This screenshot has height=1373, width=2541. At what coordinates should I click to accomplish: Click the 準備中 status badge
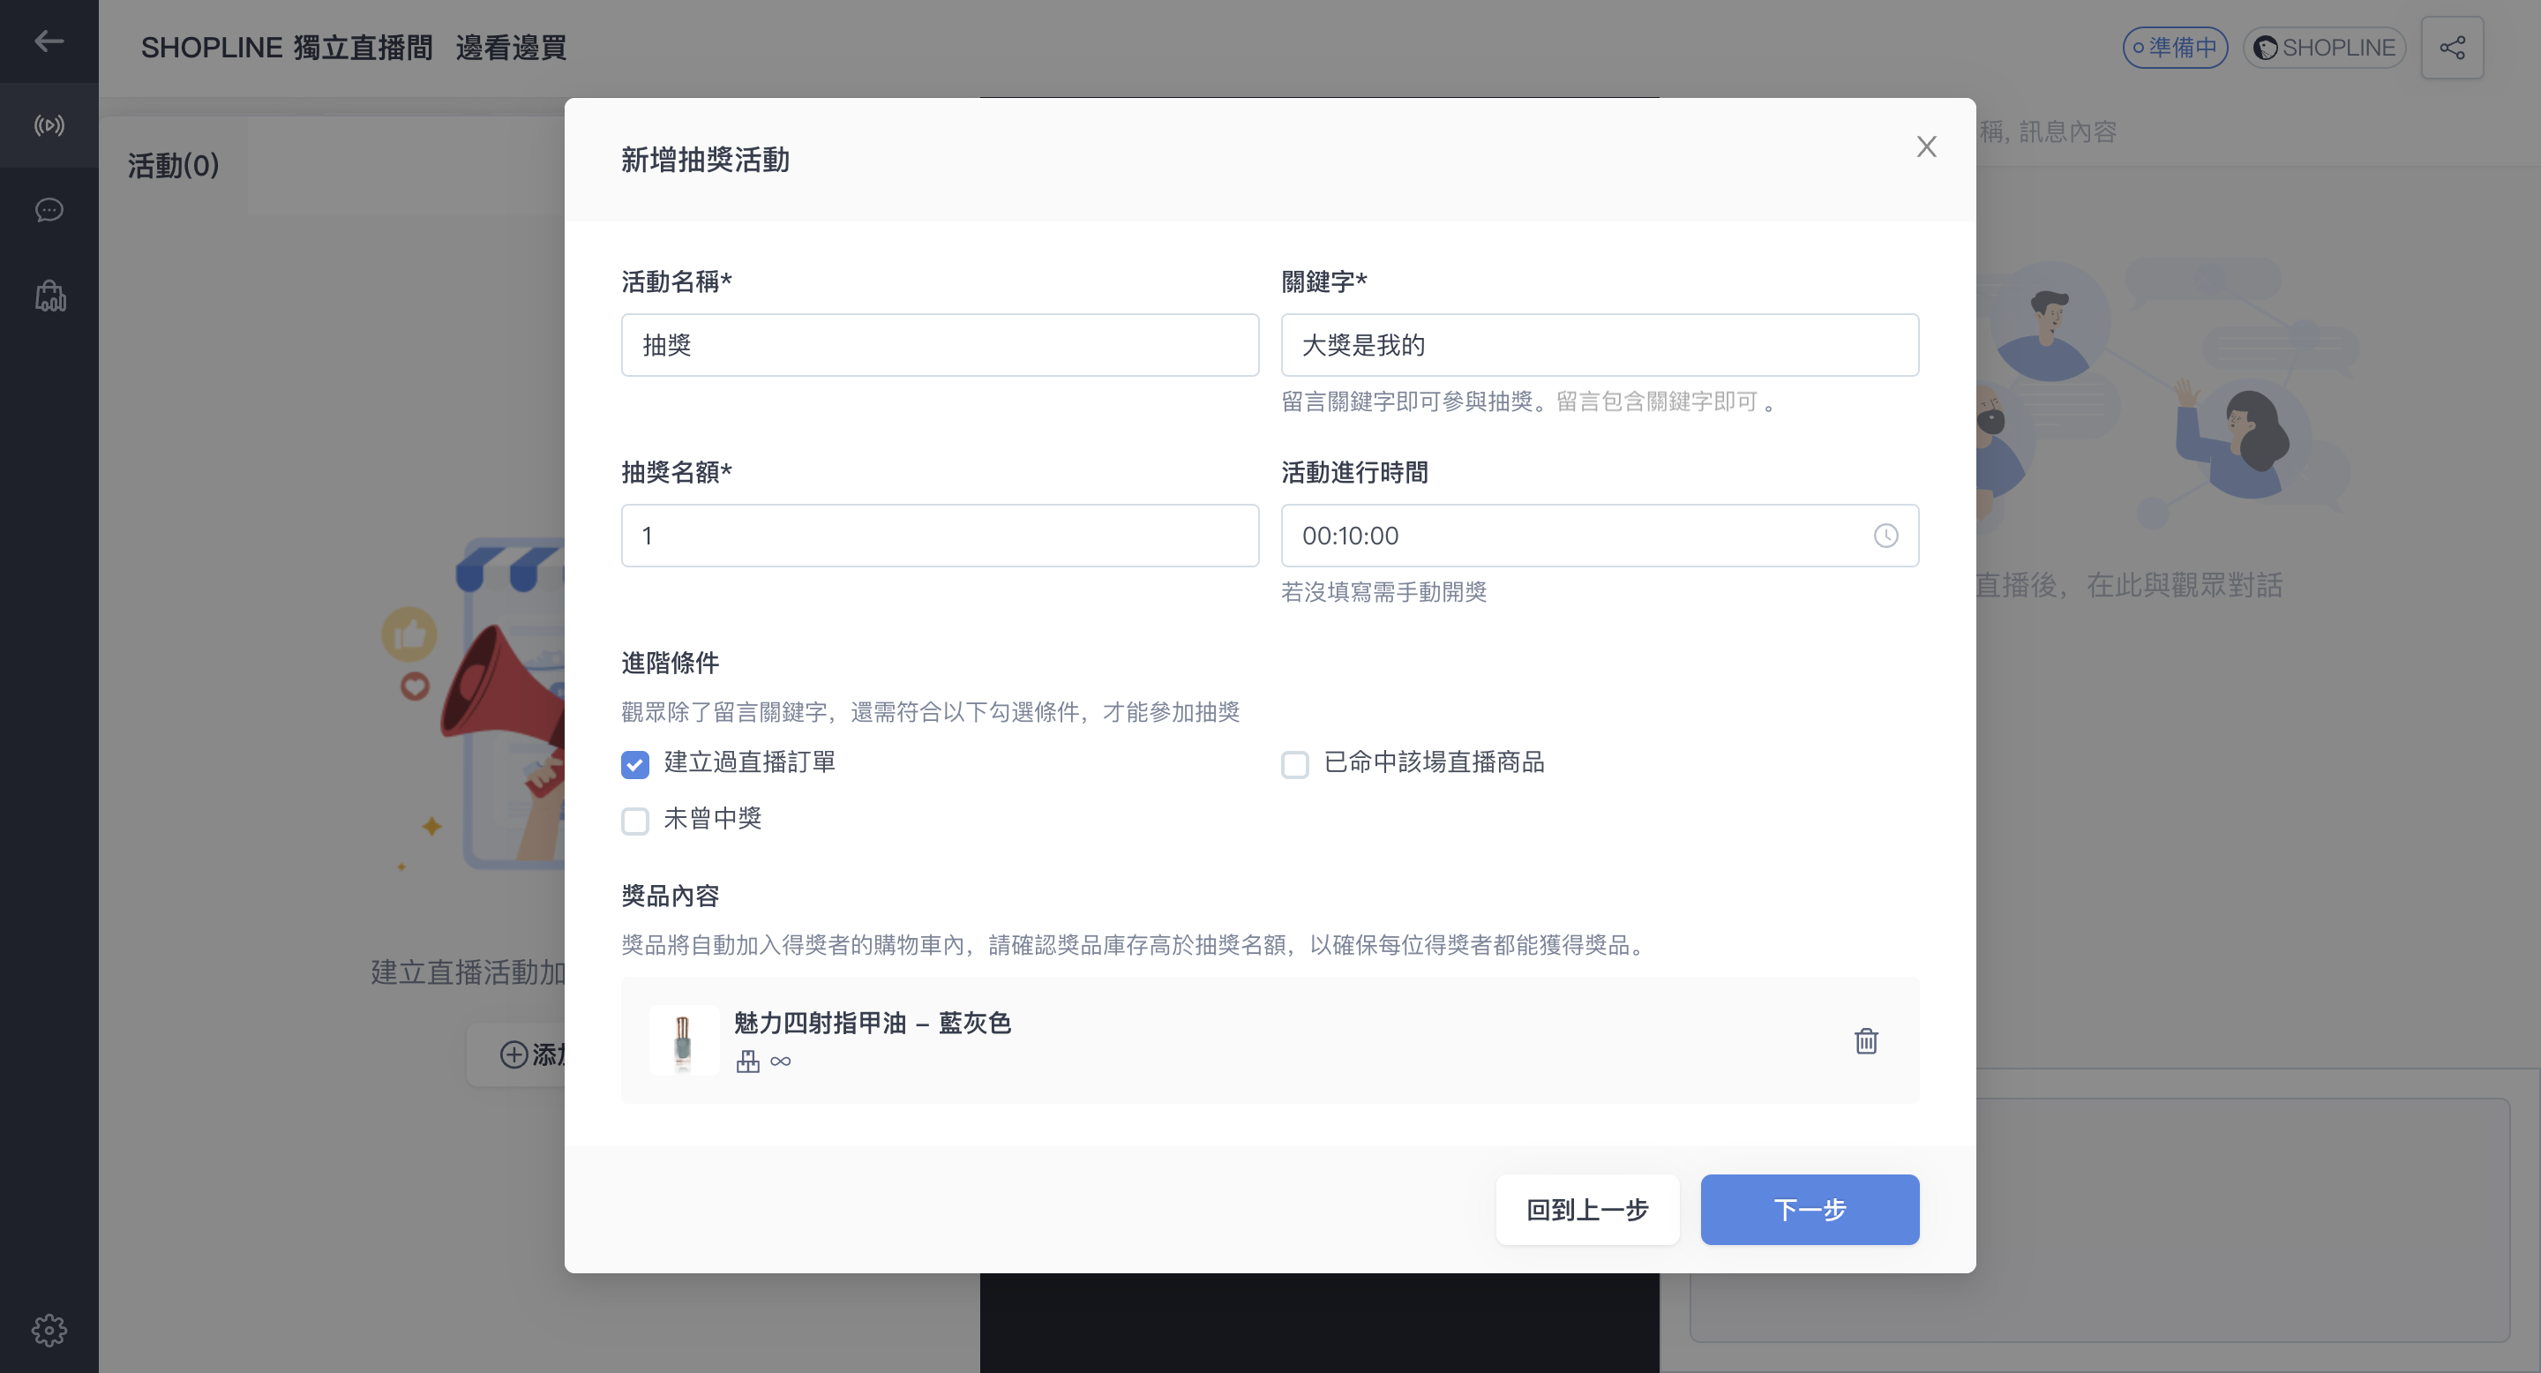2174,48
